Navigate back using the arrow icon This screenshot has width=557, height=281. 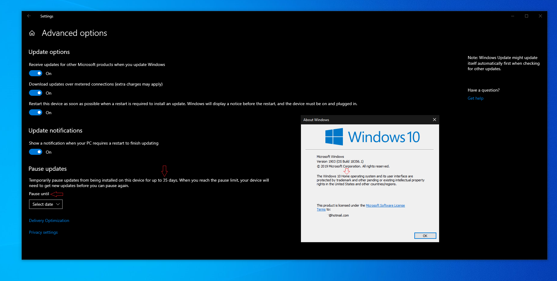click(29, 16)
